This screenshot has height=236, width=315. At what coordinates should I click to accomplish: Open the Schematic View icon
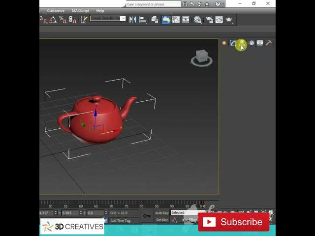[x=186, y=20]
